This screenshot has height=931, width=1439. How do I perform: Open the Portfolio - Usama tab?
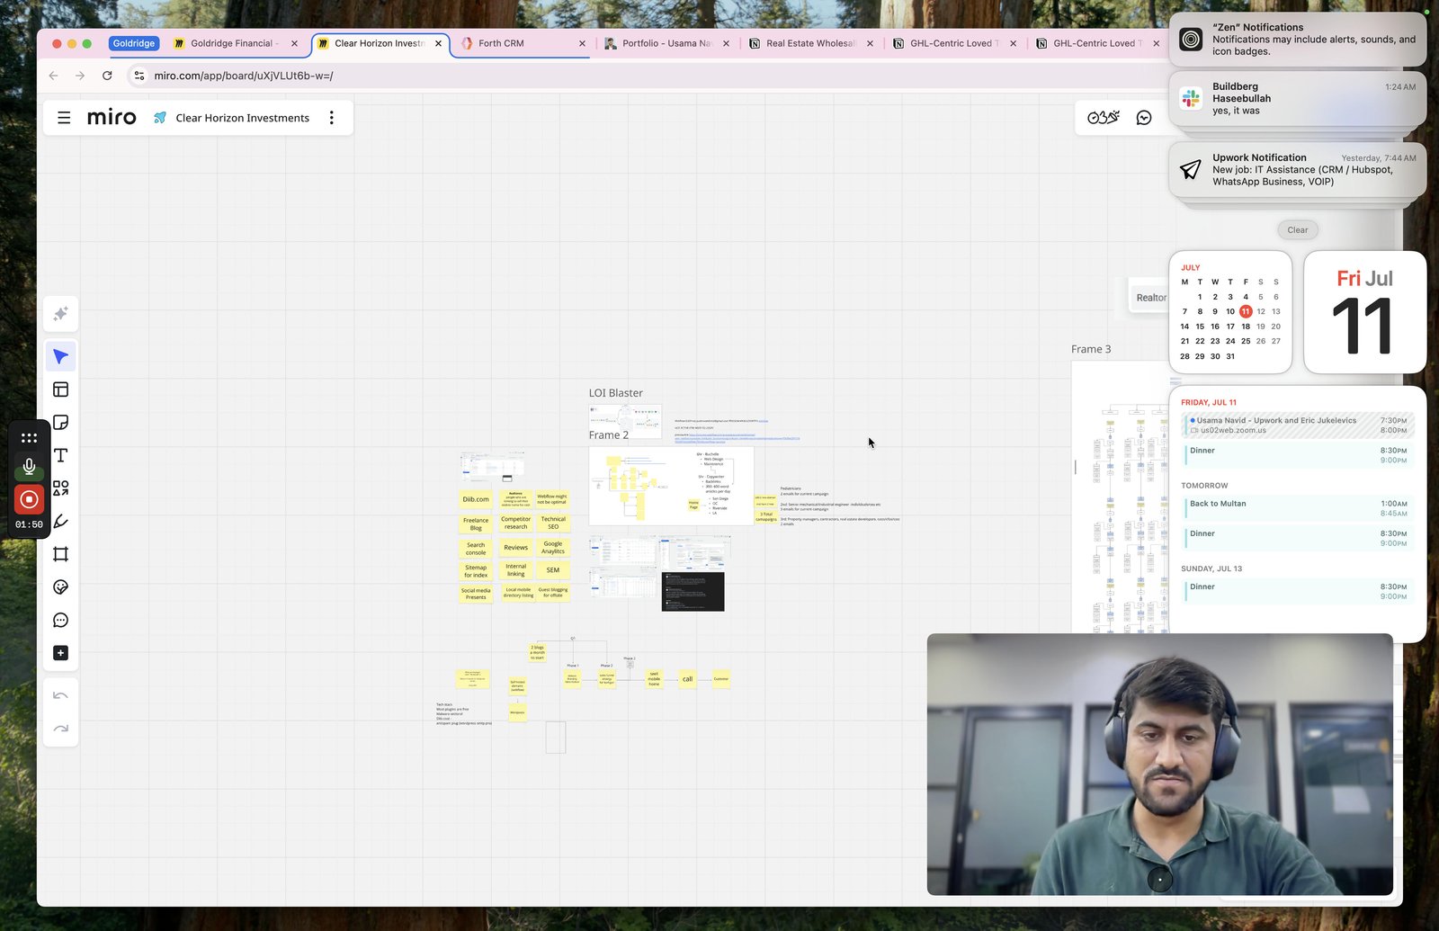pos(666,43)
